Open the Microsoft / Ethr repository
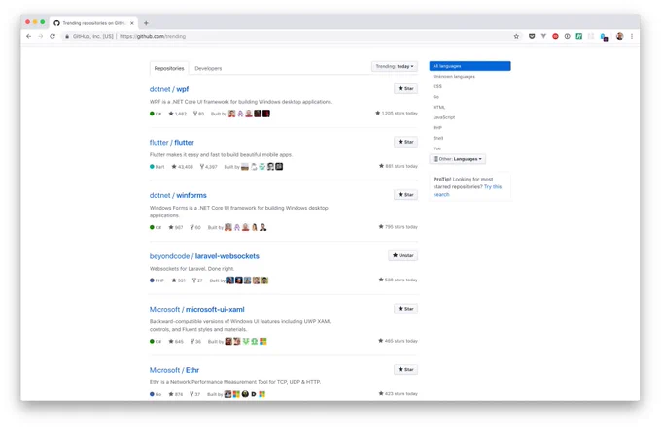The height and width of the screenshot is (428, 661). click(x=174, y=370)
